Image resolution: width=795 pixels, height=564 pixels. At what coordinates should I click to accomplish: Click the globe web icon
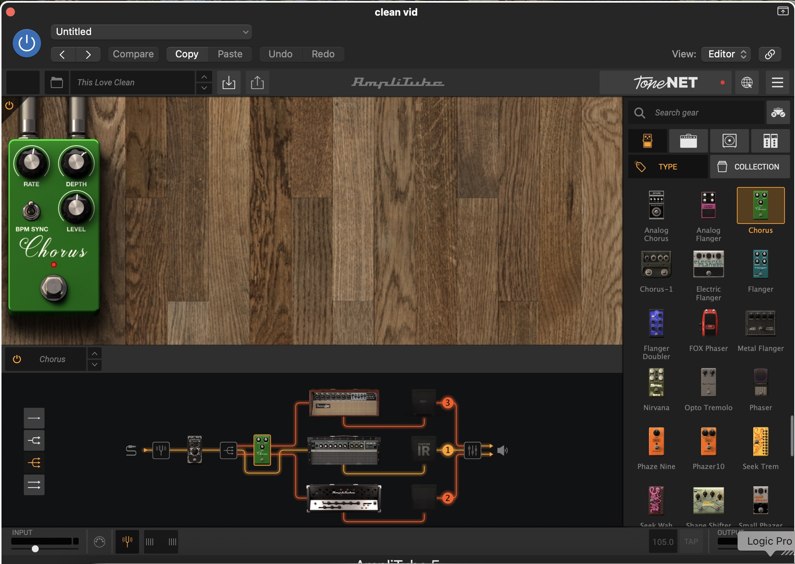747,82
